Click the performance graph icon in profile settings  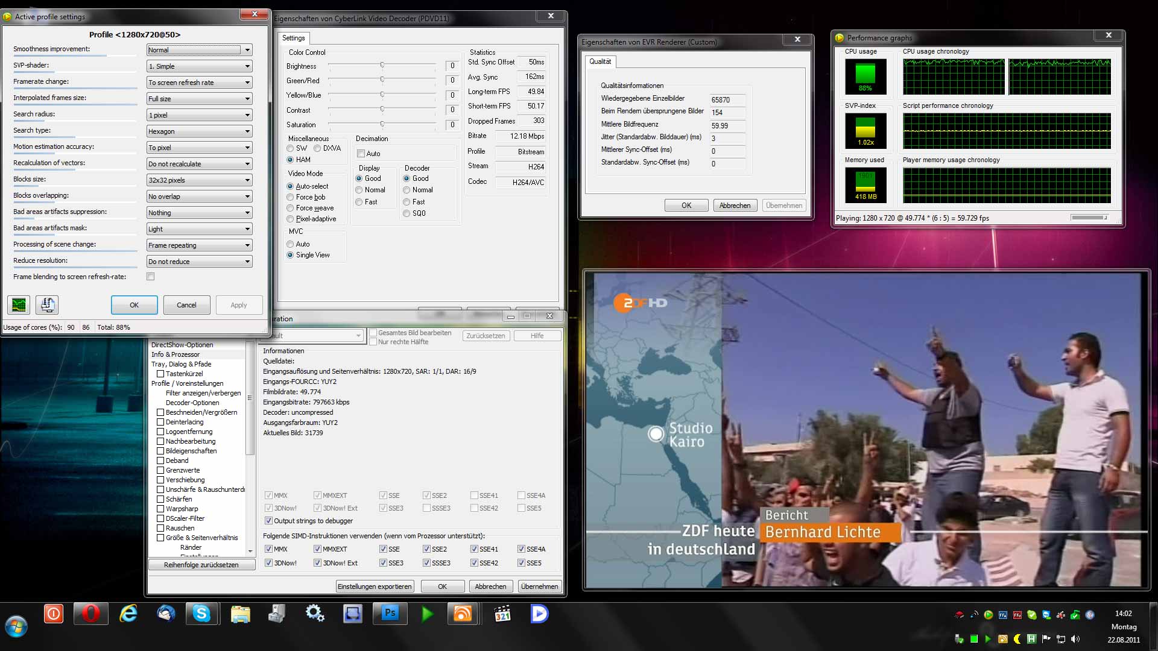19,305
